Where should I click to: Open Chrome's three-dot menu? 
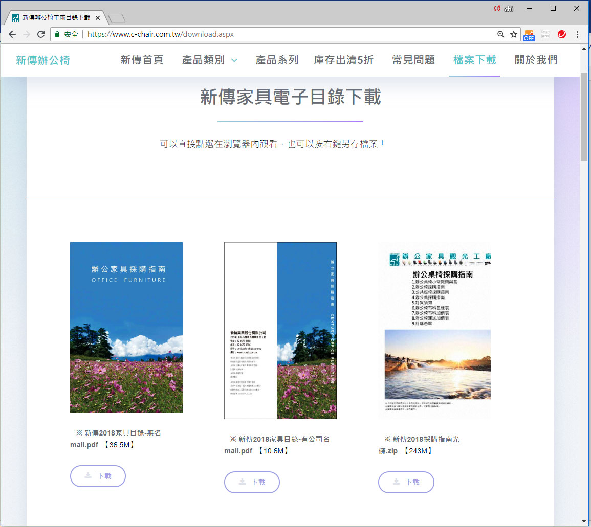(578, 34)
